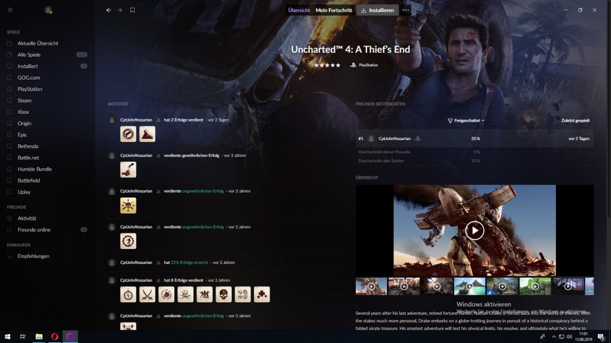Screen dimensions: 611x343
Task: Open the skull and crossbones achievement icon
Action: [186, 295]
